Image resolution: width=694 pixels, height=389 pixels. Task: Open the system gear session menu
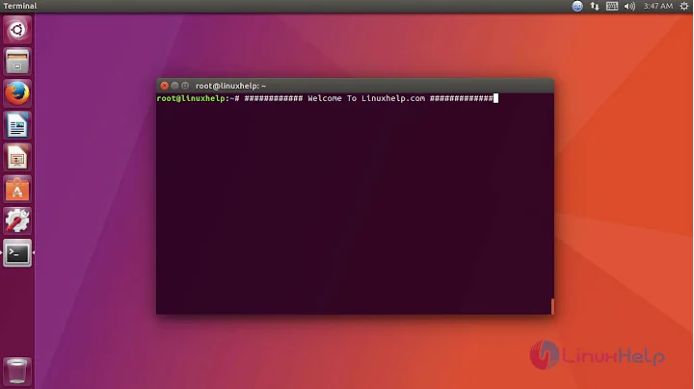coord(683,6)
